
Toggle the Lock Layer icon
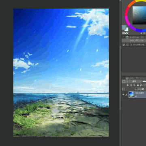(x=138, y=85)
